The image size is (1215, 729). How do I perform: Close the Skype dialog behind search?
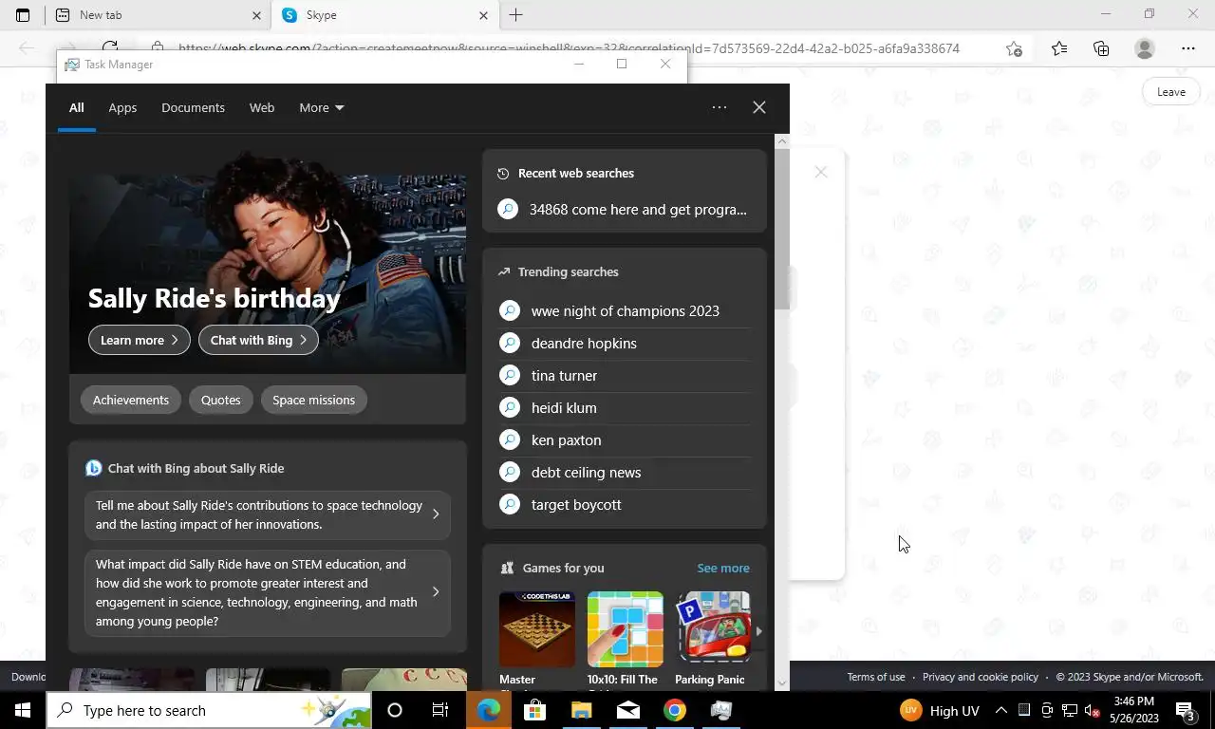[x=821, y=172]
